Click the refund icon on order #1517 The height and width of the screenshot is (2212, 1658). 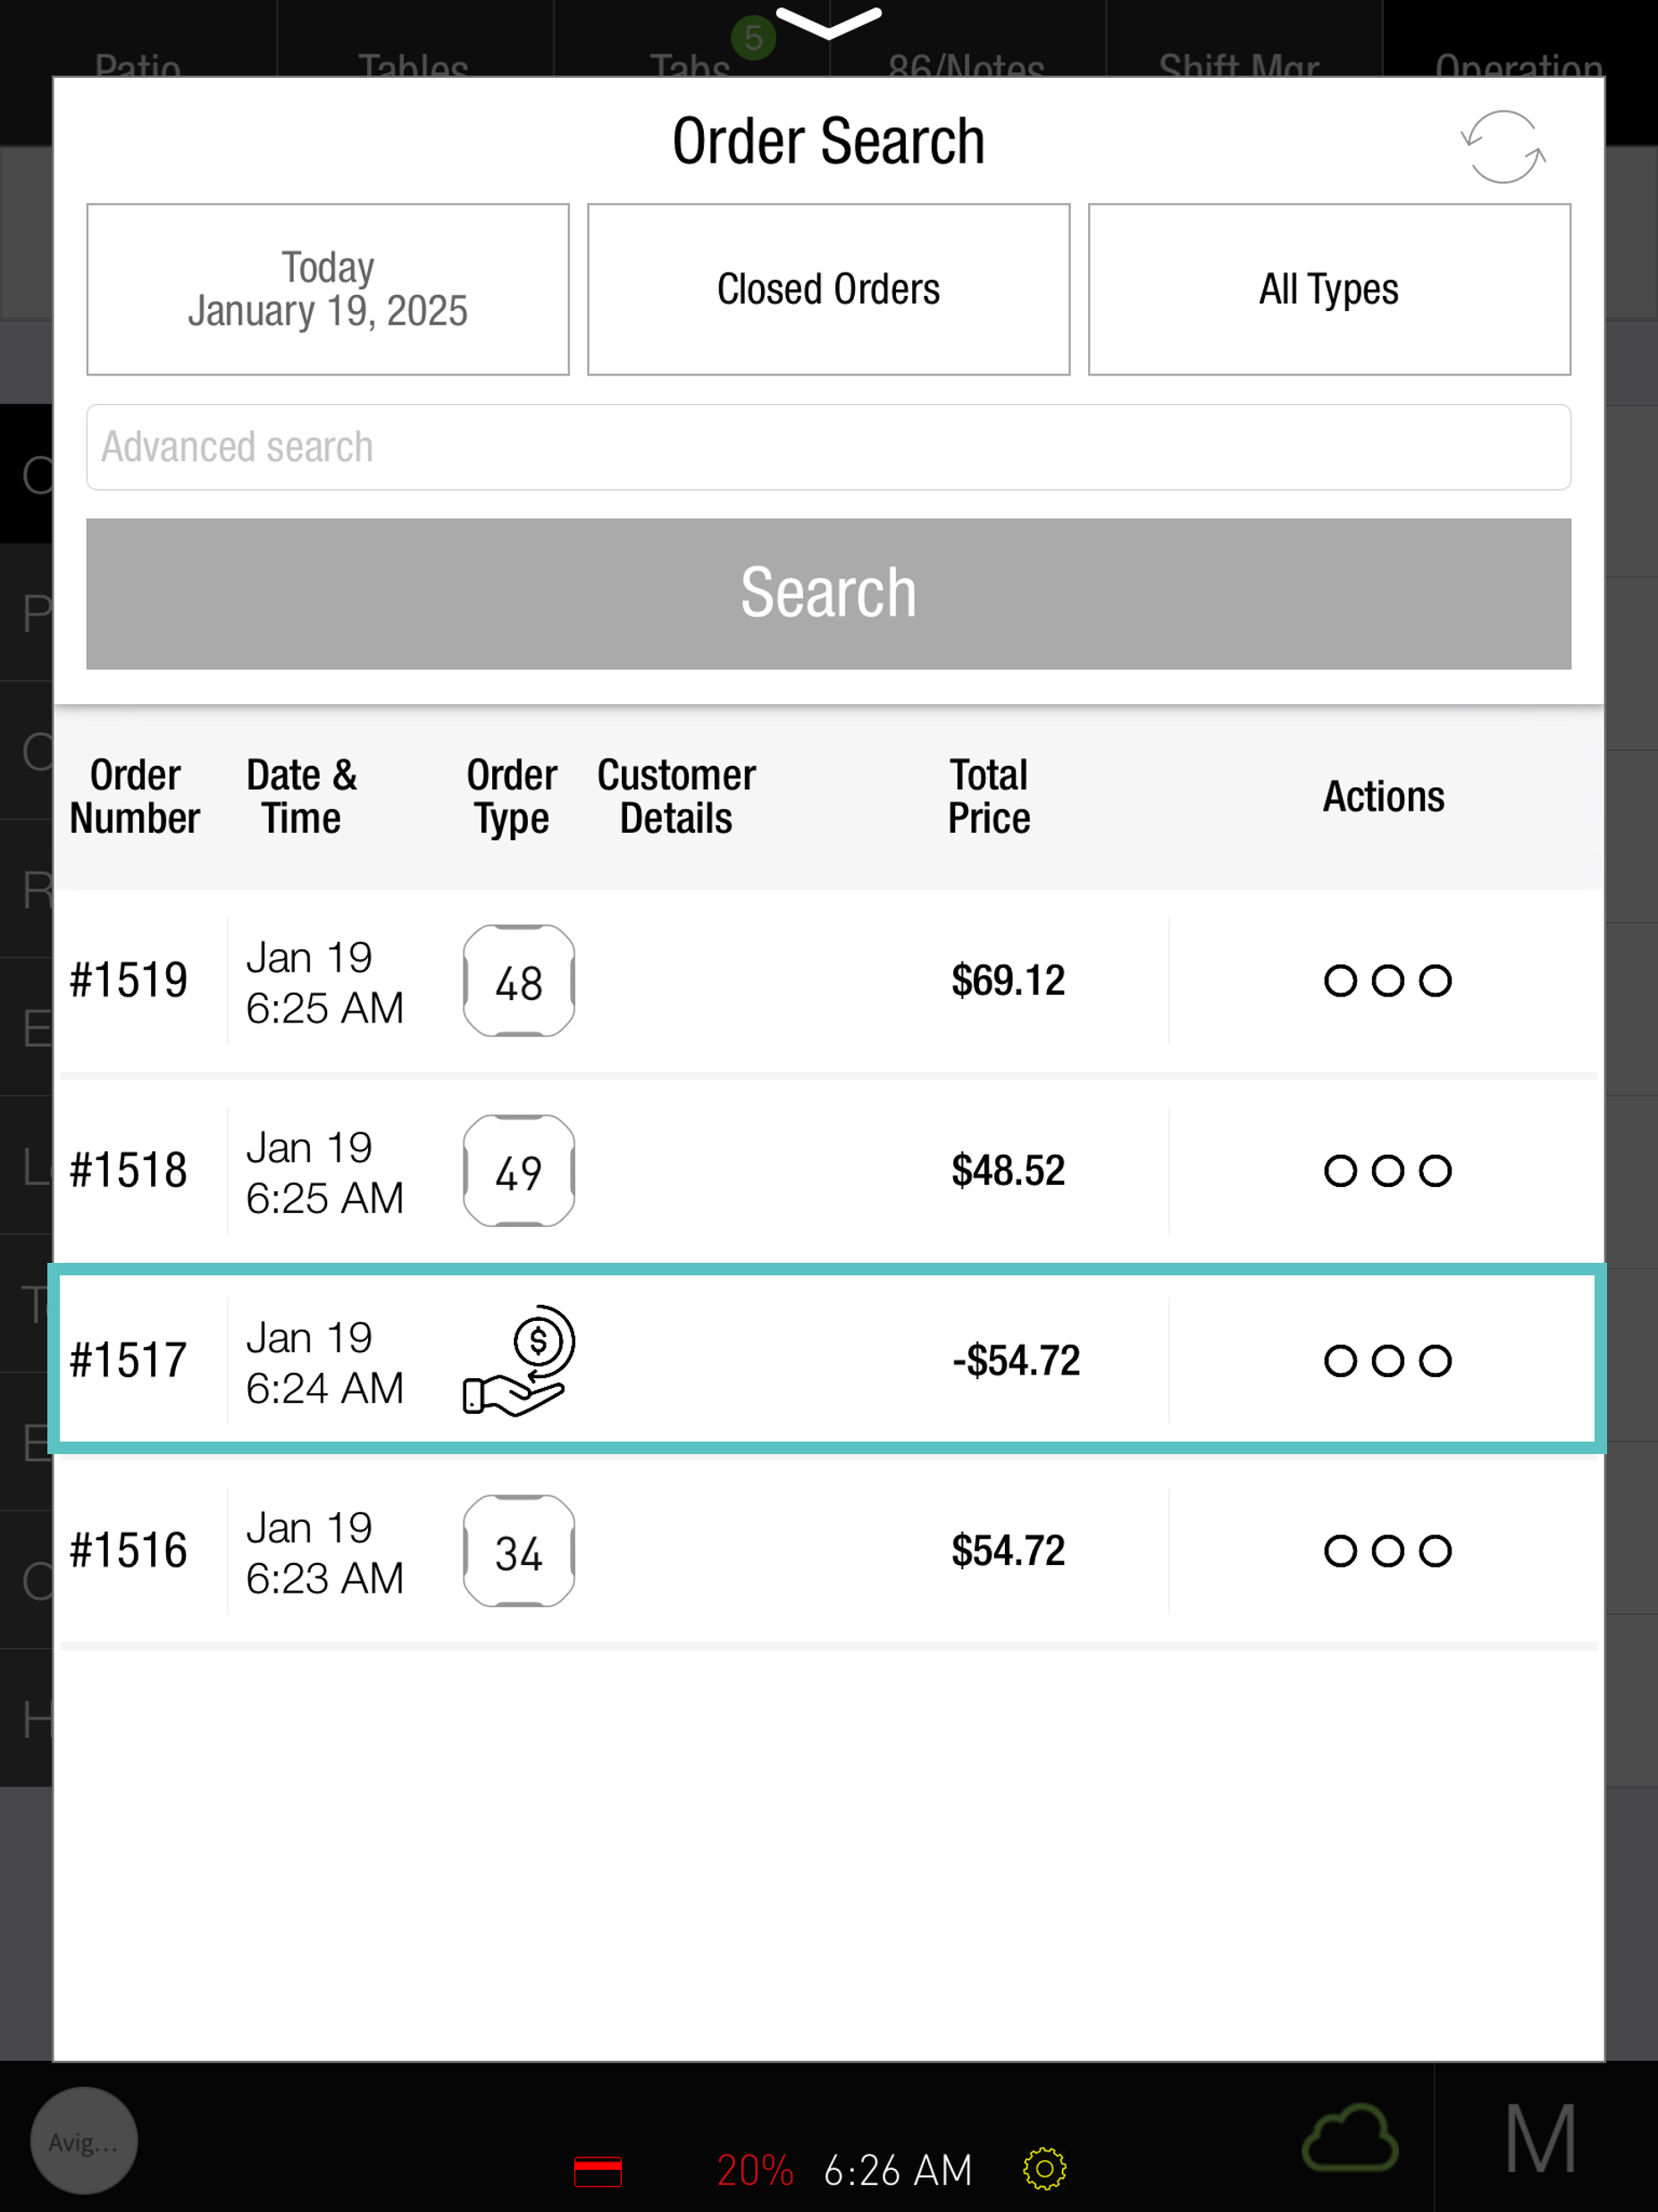click(x=519, y=1361)
